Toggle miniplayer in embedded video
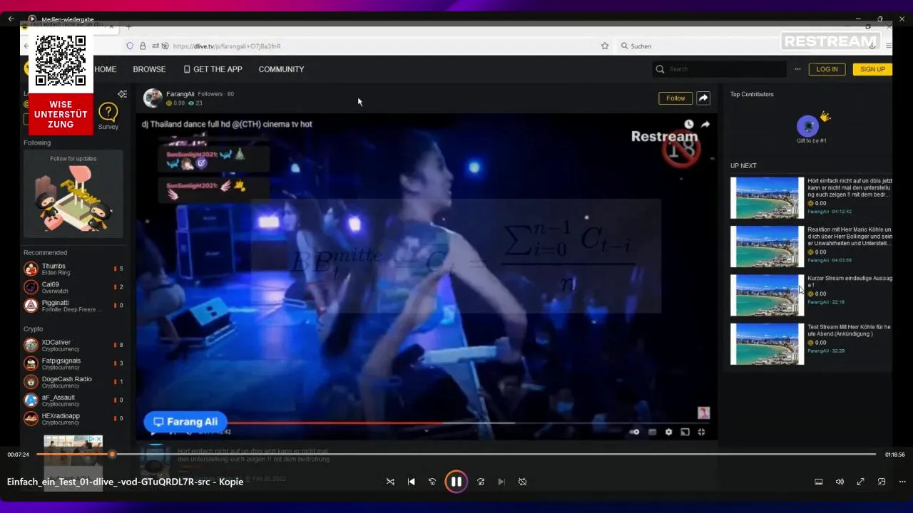Image resolution: width=913 pixels, height=513 pixels. coord(685,432)
